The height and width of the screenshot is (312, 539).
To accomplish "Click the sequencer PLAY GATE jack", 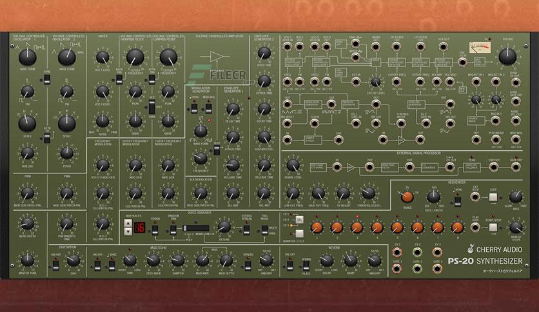I will coord(475,227).
